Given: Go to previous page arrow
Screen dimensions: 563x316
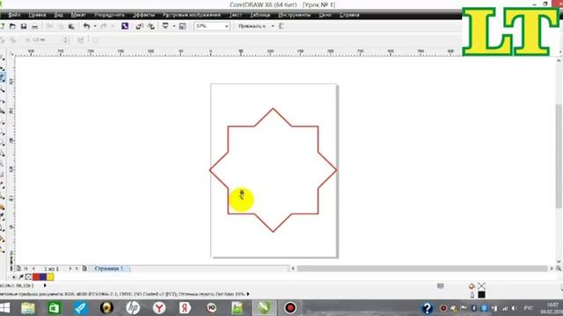Looking at the screenshot, I should click(x=33, y=269).
